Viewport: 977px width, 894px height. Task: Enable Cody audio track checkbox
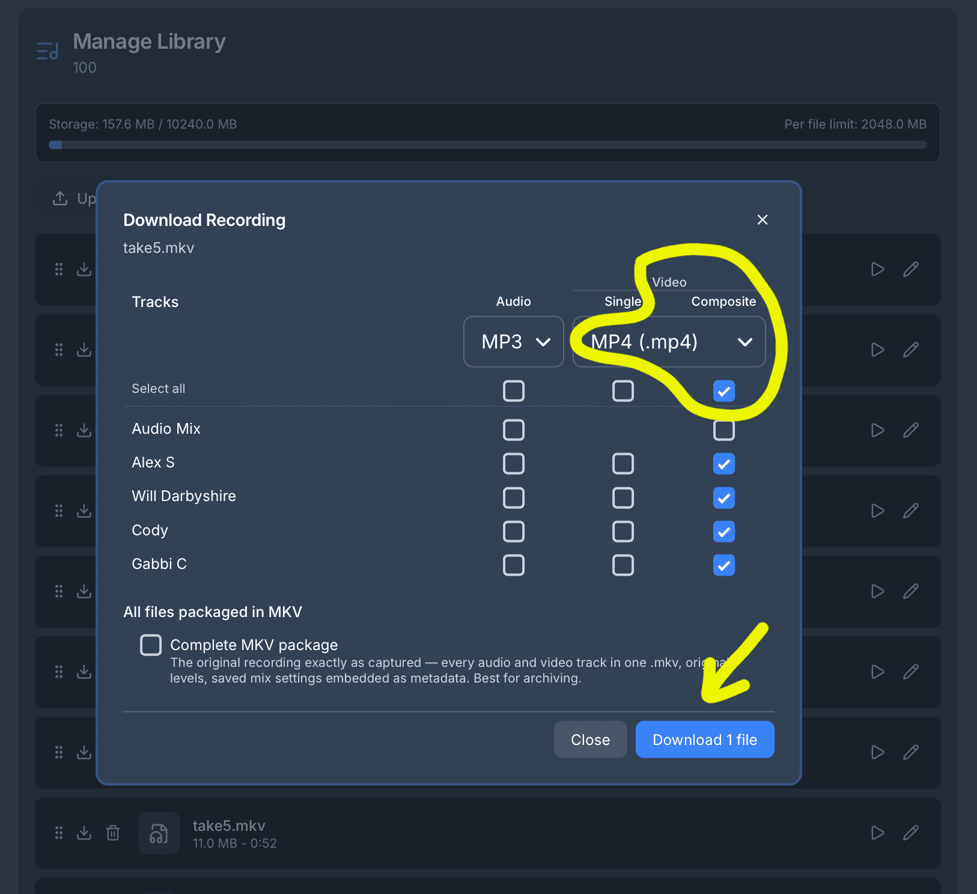tap(514, 532)
